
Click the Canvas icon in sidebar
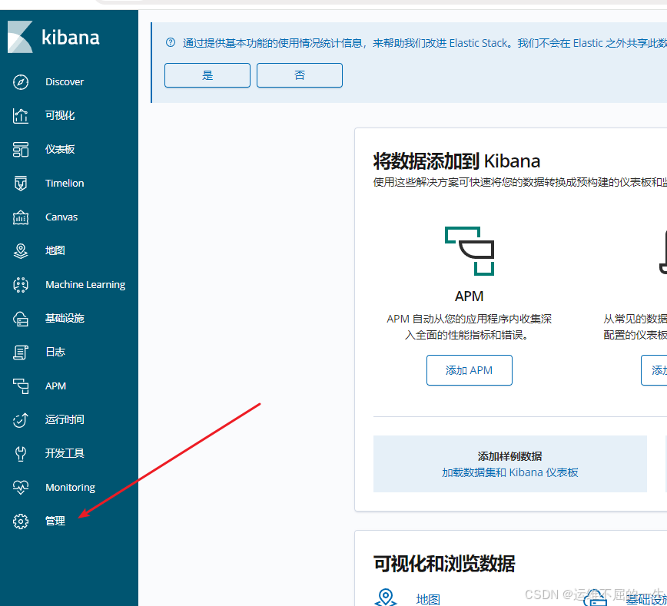(21, 217)
